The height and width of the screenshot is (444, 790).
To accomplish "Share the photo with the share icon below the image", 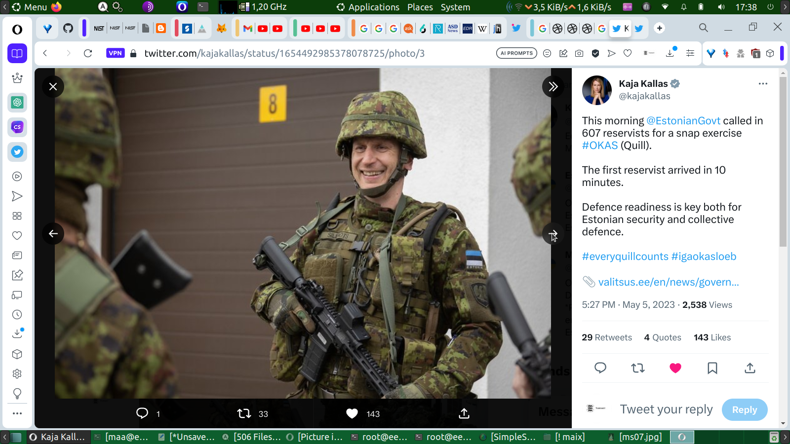I will [464, 413].
